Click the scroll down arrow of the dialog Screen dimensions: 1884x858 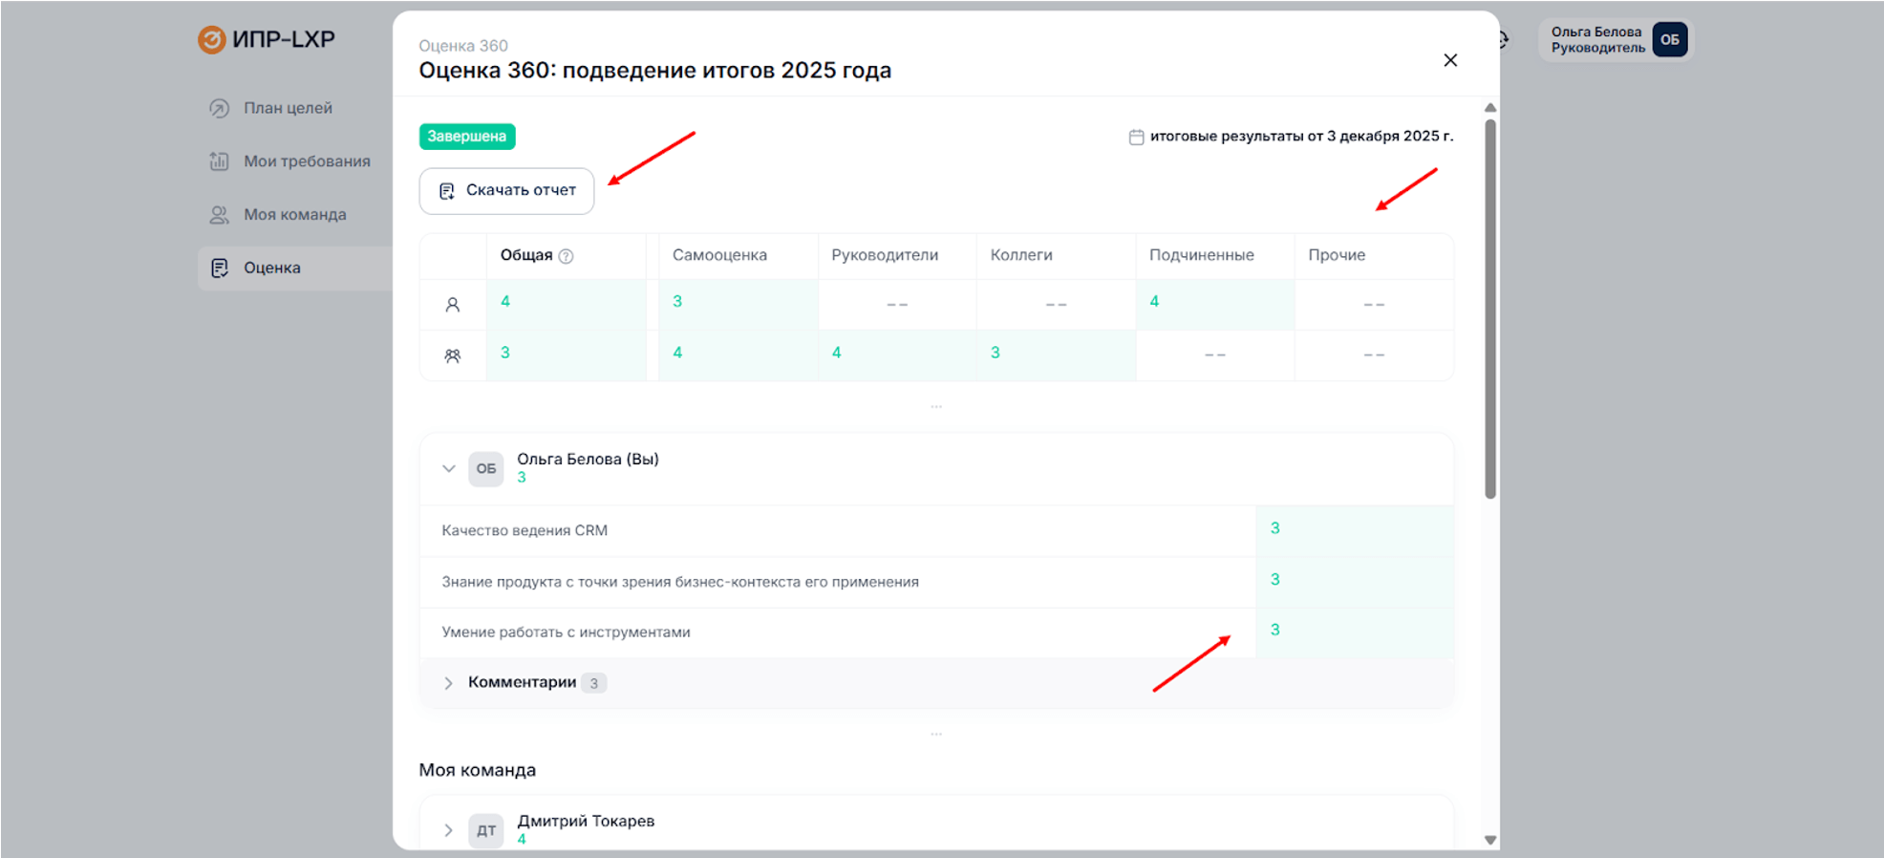[1489, 841]
